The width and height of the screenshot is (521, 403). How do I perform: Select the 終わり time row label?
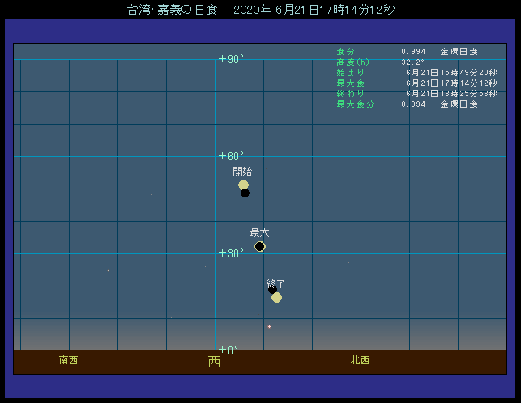coord(351,94)
